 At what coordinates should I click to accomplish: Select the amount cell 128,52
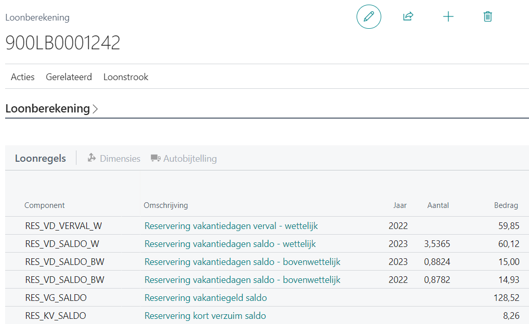click(508, 298)
